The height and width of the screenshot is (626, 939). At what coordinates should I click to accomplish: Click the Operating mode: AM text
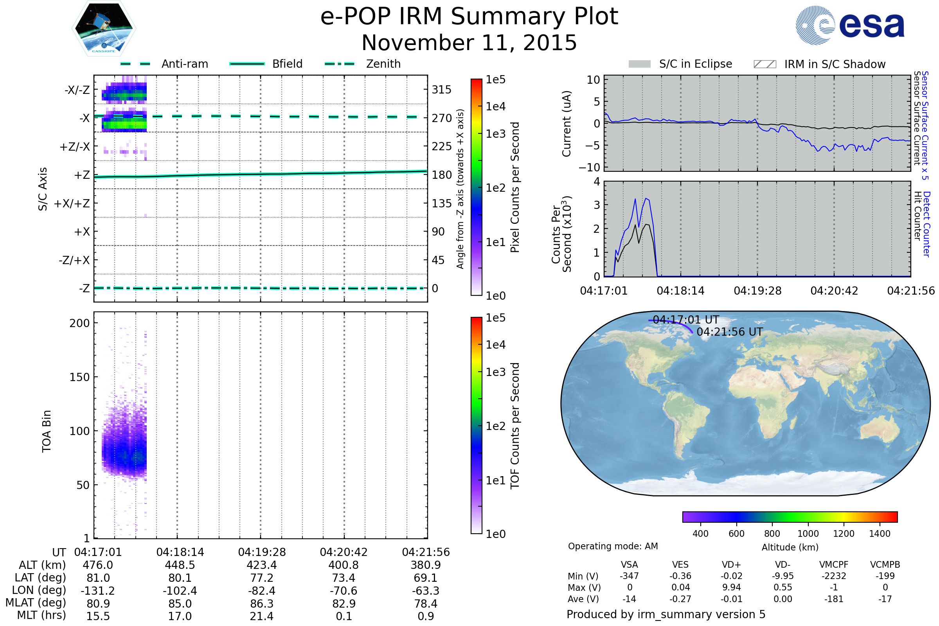click(x=613, y=546)
